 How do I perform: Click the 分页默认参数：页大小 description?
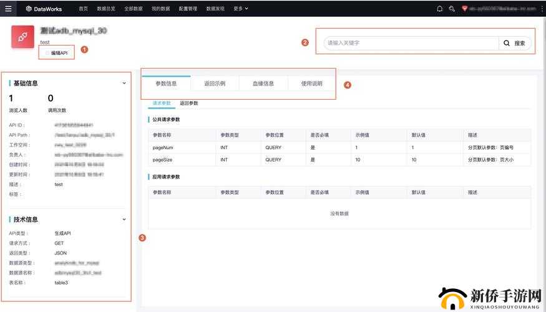coord(490,160)
